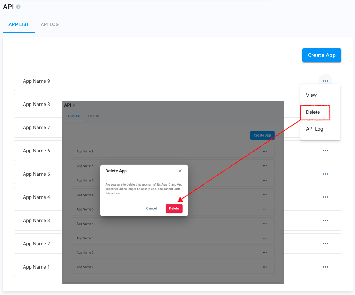Click the 'Are you sure to delete' confirmation message

coord(144,189)
